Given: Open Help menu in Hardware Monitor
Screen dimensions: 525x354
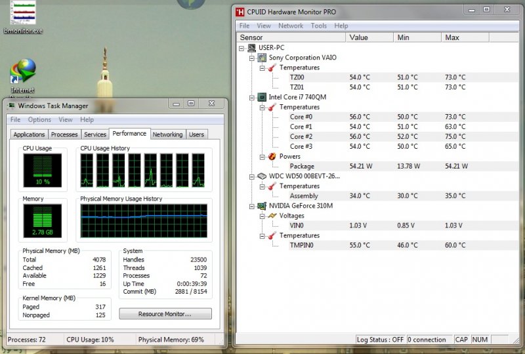Looking at the screenshot, I should (x=341, y=26).
